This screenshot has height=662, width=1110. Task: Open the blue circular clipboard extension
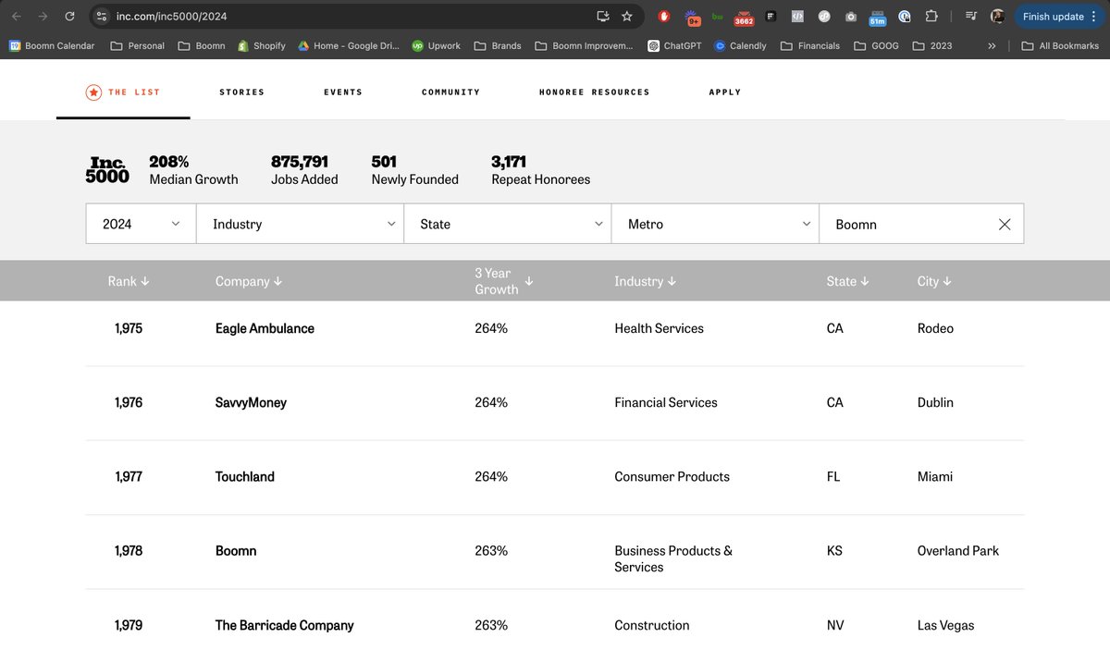click(x=905, y=17)
